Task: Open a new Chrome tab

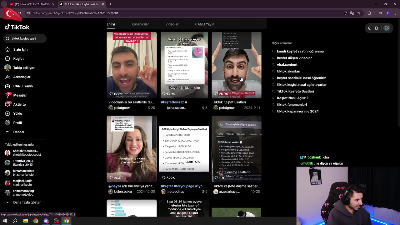Action: pyautogui.click(x=110, y=4)
